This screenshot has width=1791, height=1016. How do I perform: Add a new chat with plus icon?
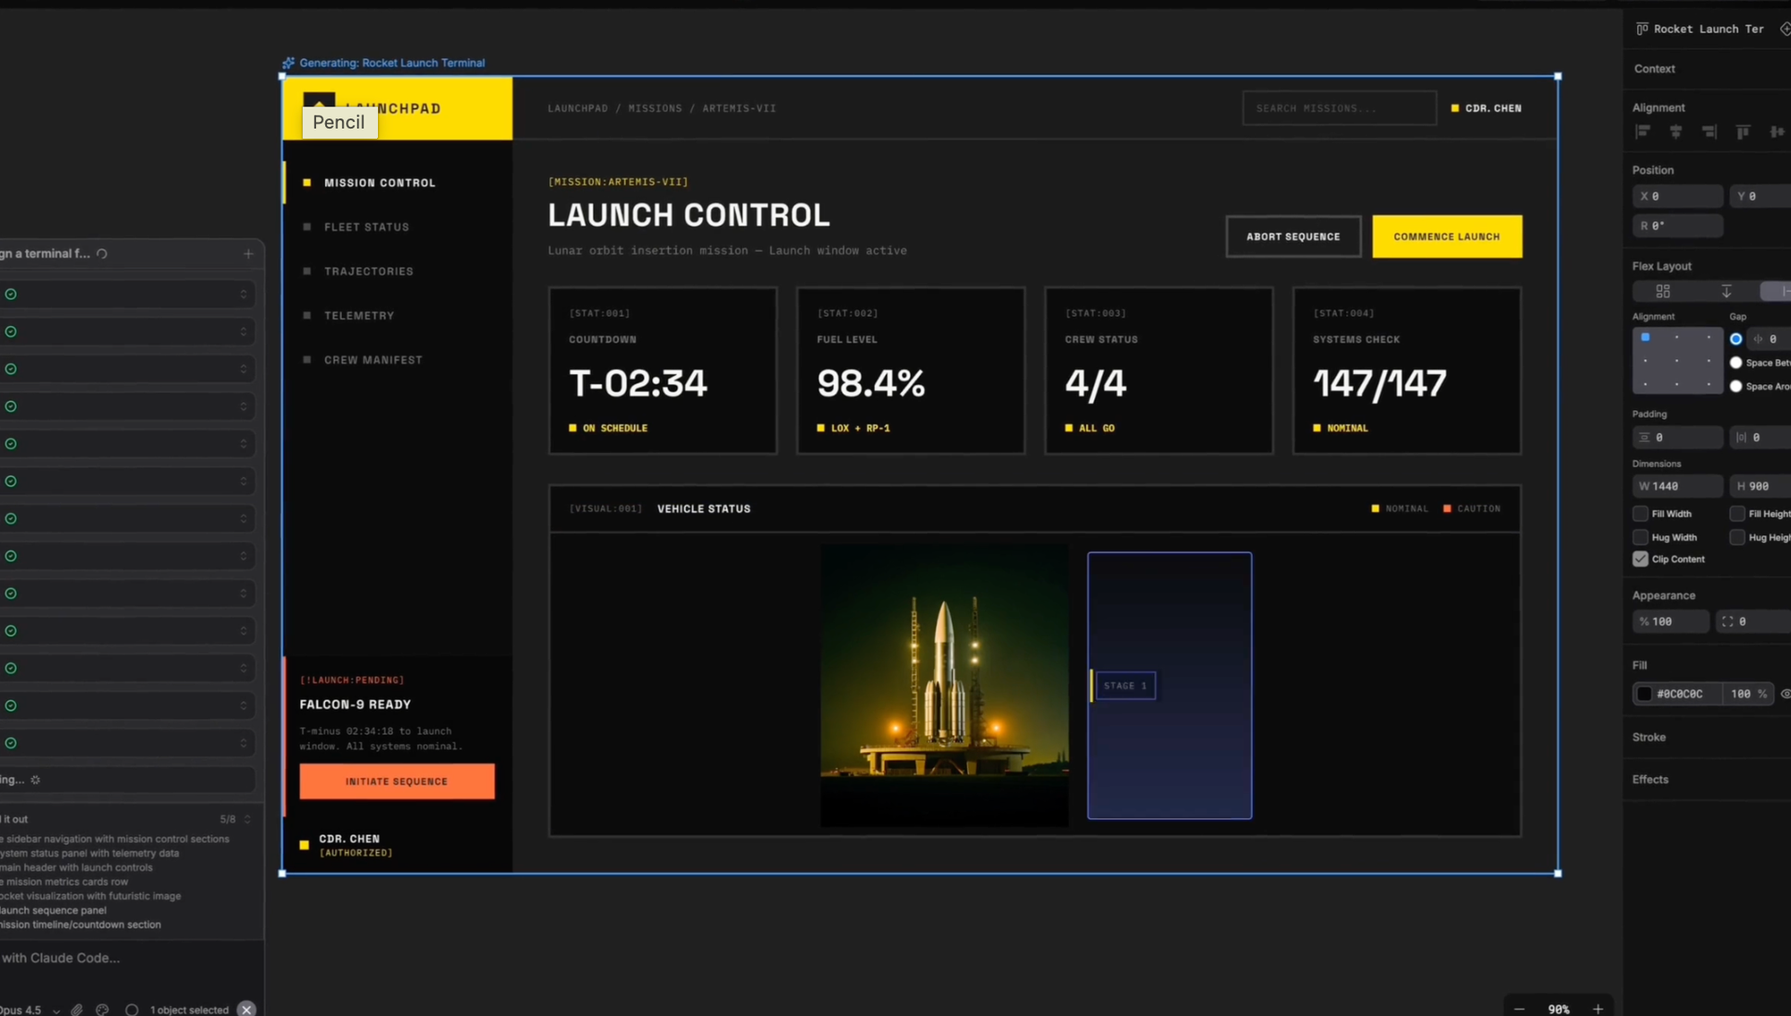coord(248,253)
